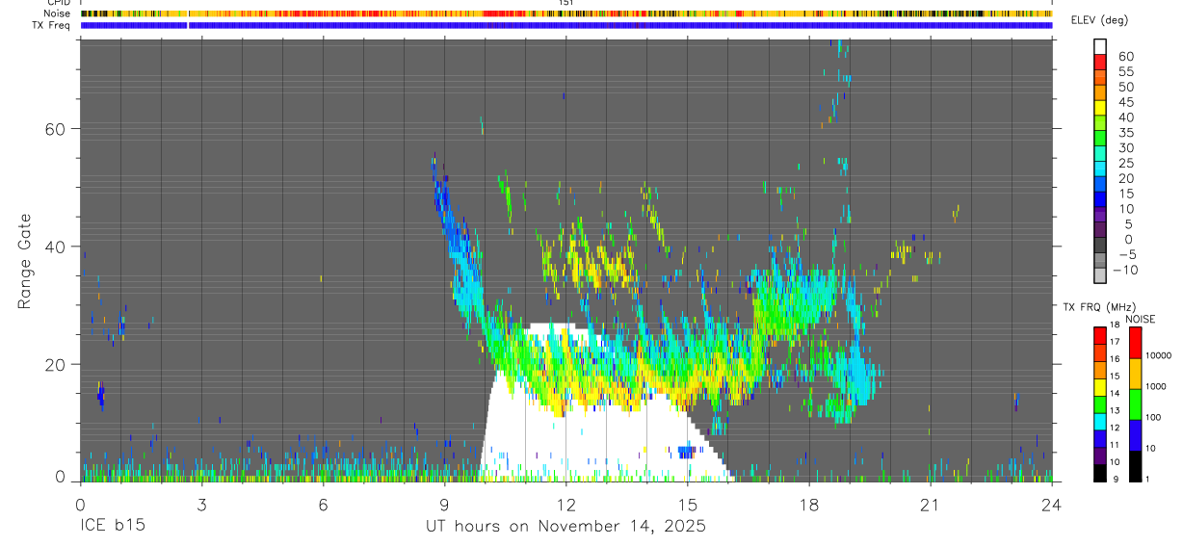Pick the cyan 12–13 MHz TX FRQ swatch
Viewport: 1183px width, 546px height.
(1100, 421)
